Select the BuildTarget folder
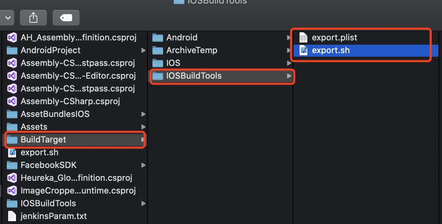 (x=43, y=139)
